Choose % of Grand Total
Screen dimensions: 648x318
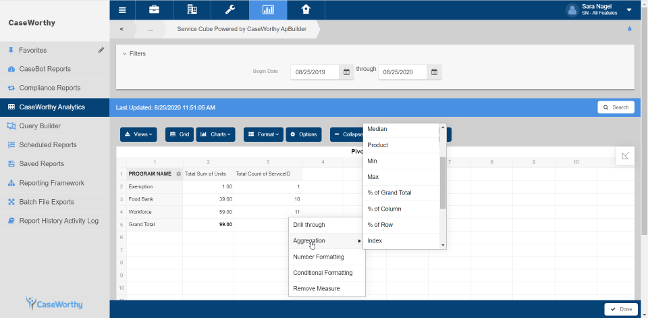[x=401, y=192]
